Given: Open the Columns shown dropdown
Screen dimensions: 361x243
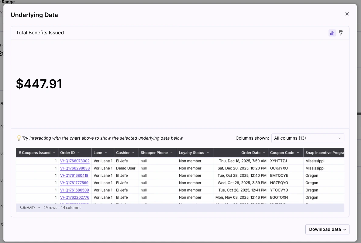Looking at the screenshot, I should 308,138.
